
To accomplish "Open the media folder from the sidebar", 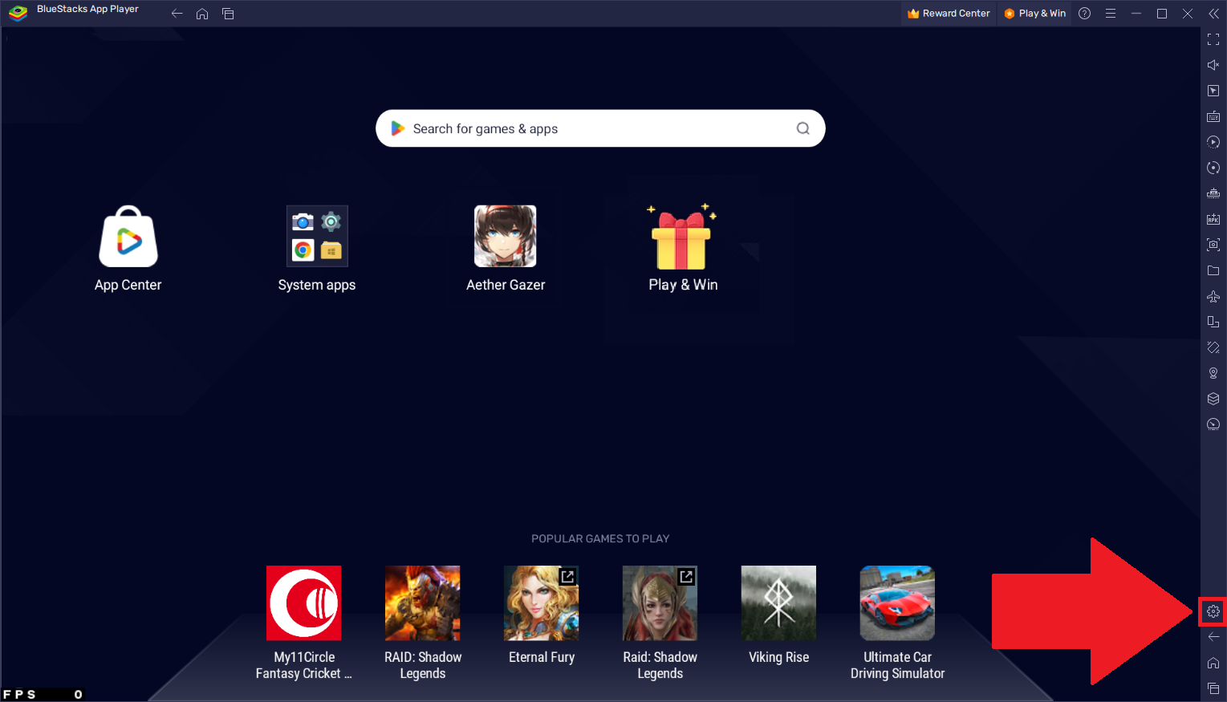I will tap(1213, 270).
